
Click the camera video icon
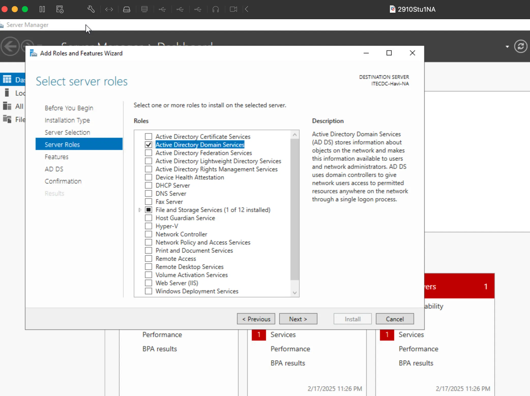[233, 9]
